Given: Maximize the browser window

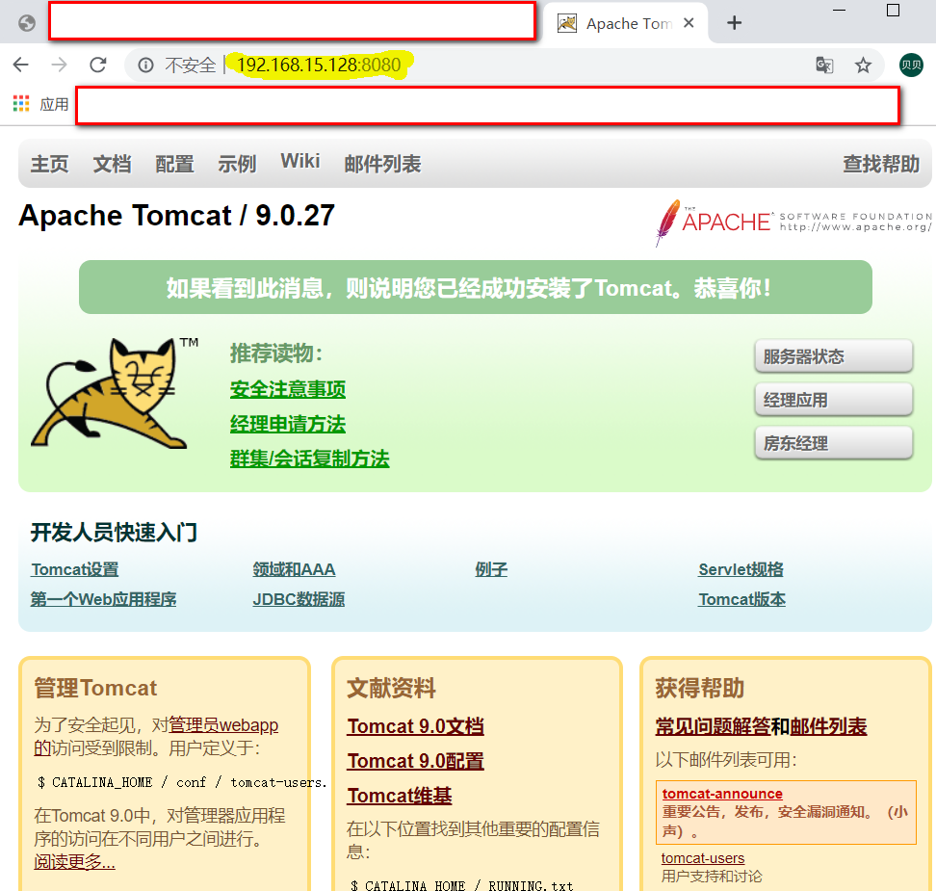Looking at the screenshot, I should click(893, 11).
